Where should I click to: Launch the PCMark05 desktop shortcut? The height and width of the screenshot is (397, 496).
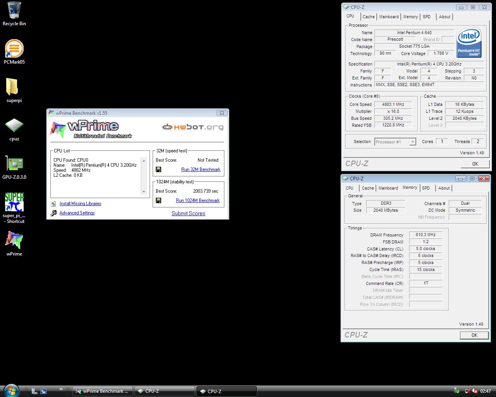[x=14, y=52]
